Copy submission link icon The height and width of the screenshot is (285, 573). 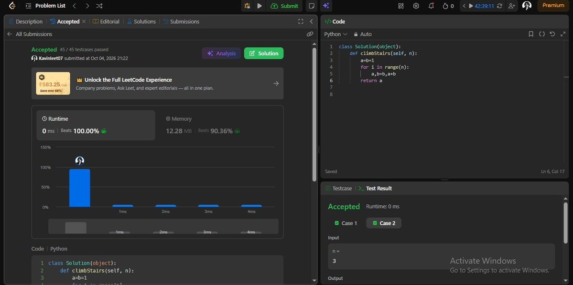coord(310,34)
